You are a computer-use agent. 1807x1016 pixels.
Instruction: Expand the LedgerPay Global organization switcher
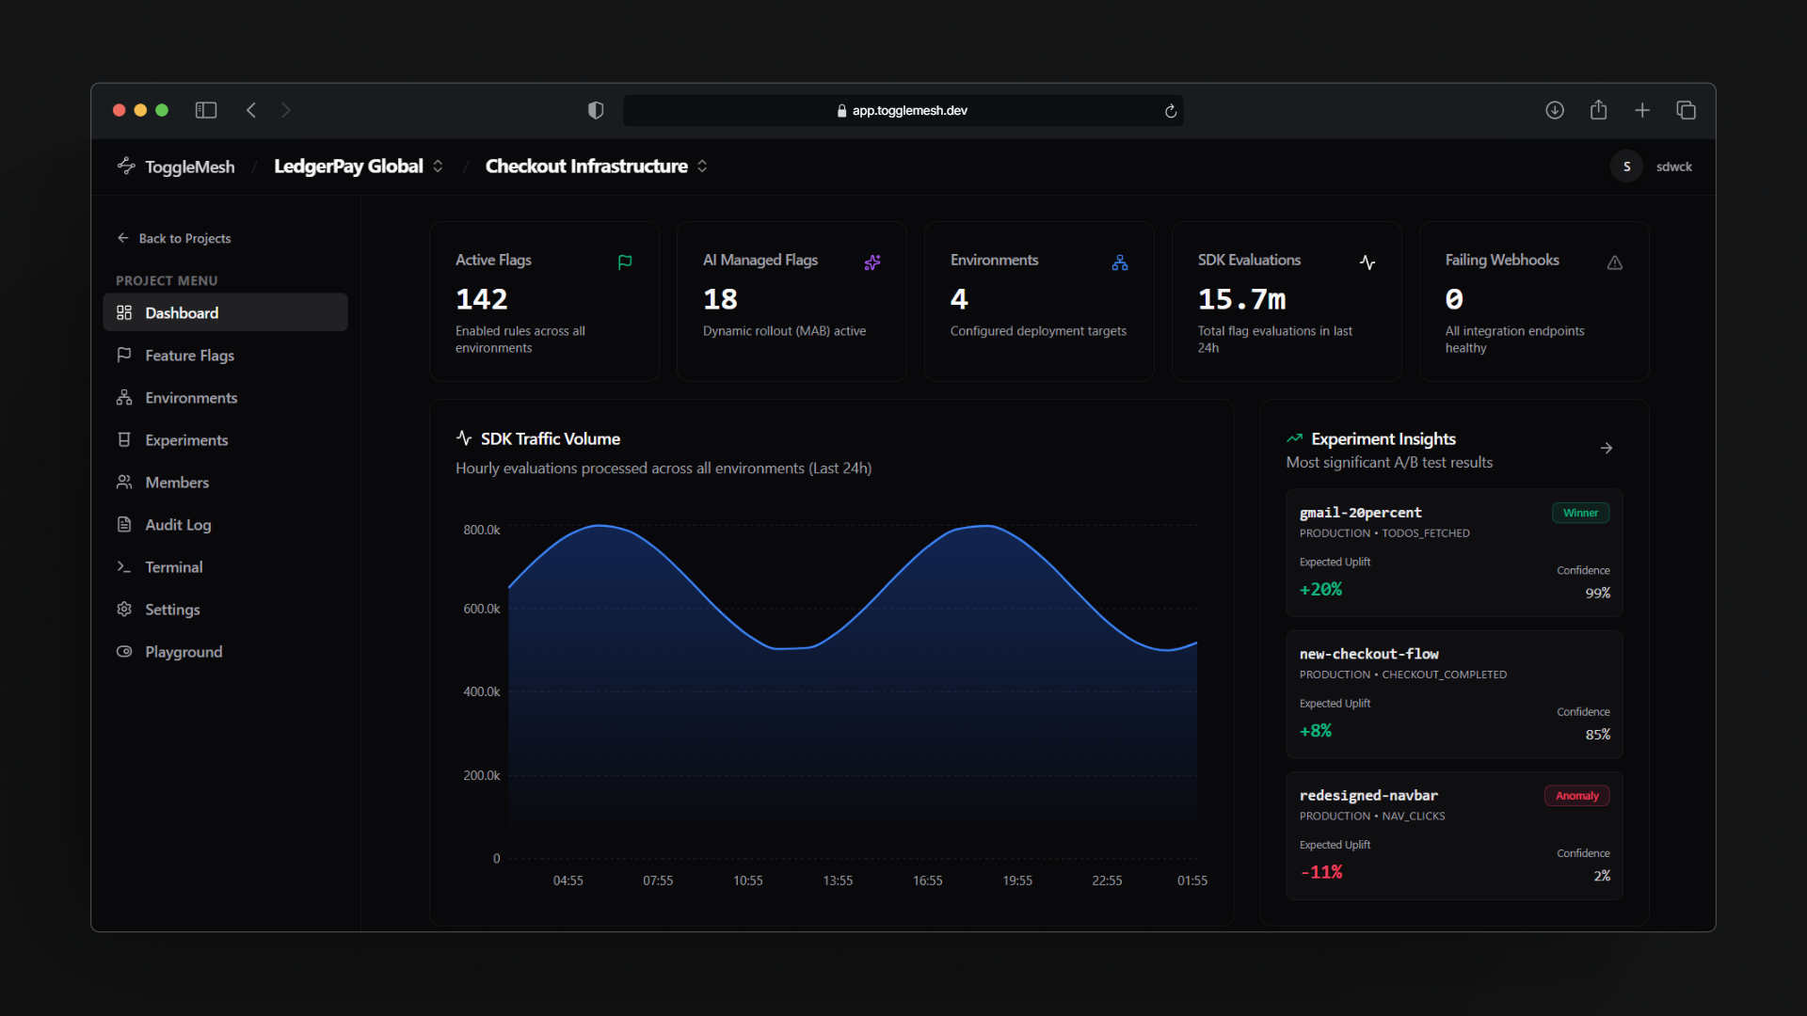click(x=359, y=167)
